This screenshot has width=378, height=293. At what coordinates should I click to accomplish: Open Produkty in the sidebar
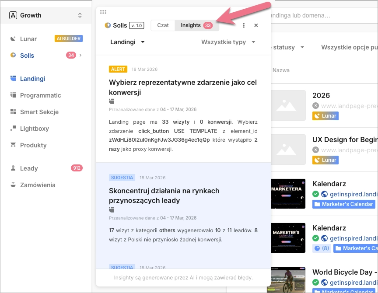(x=33, y=145)
